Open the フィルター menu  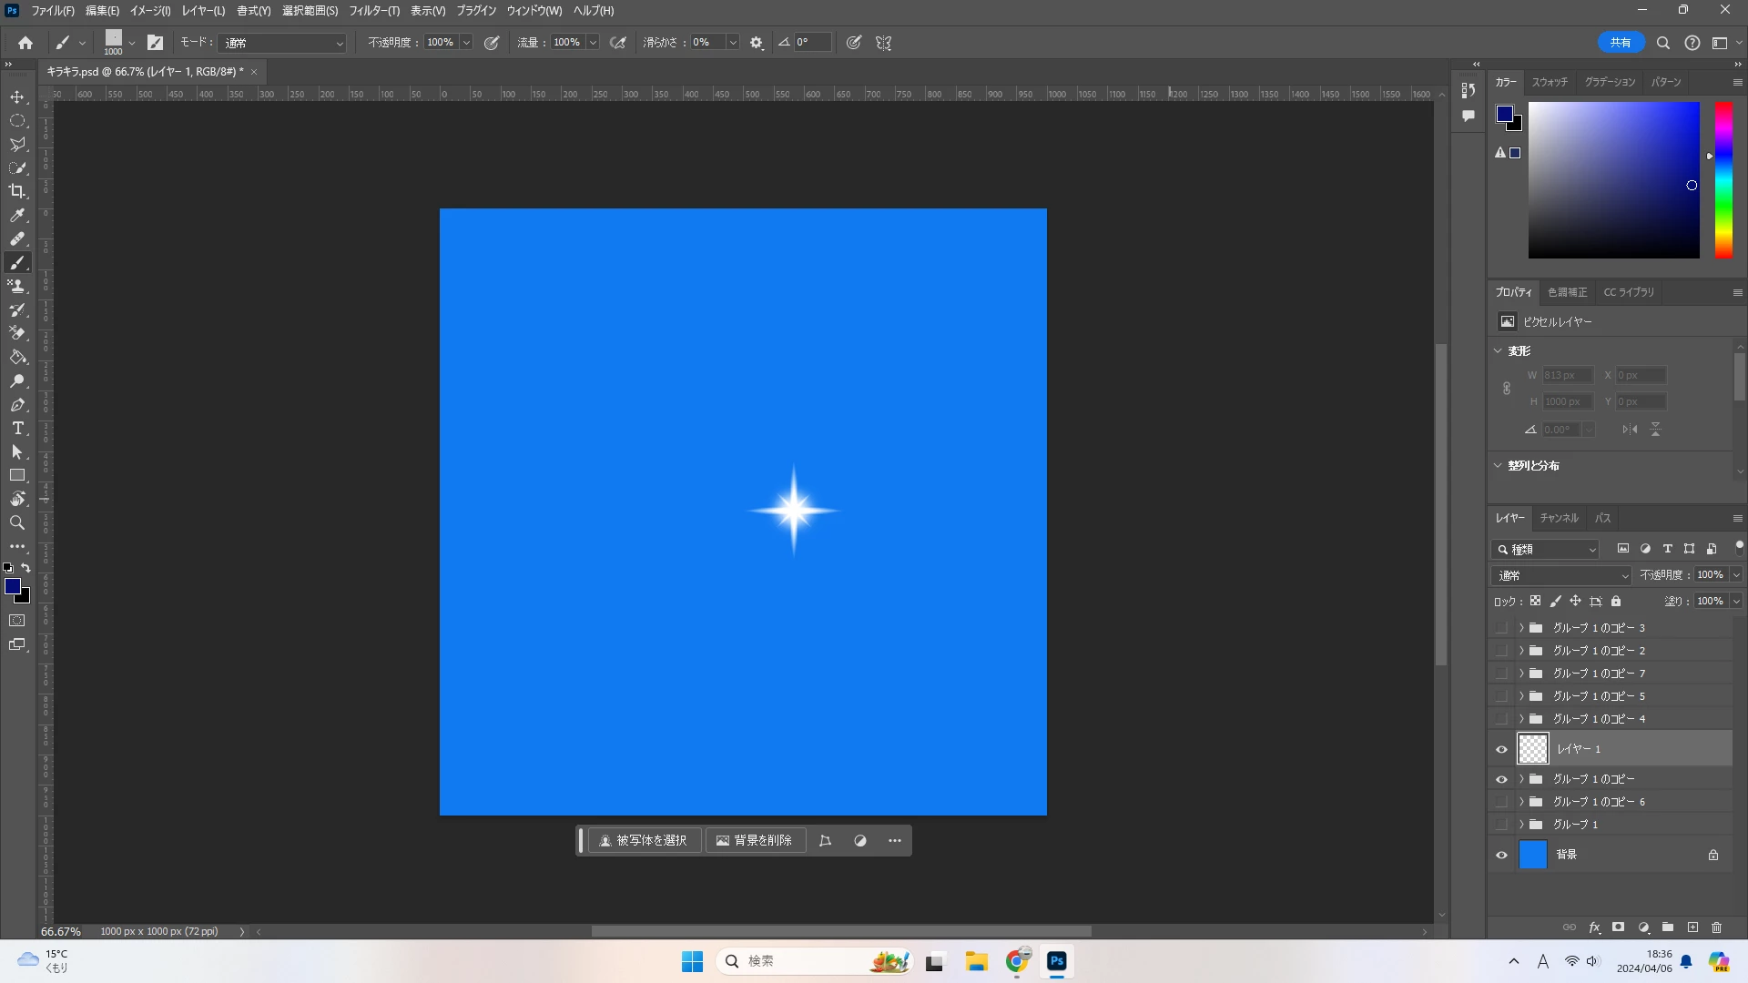(x=373, y=11)
